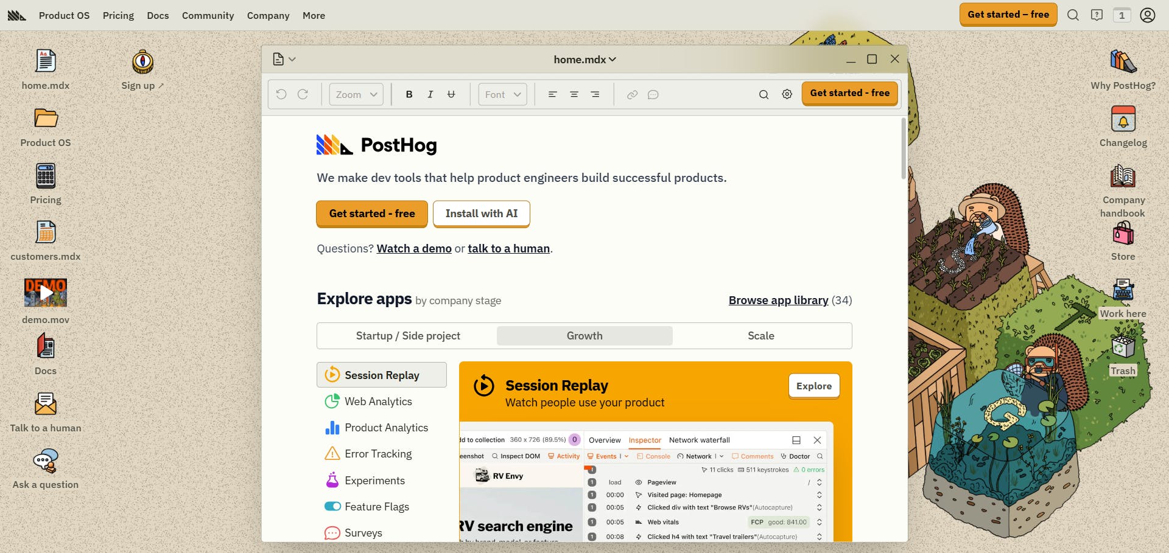Add a comment with the speech bubble icon
The height and width of the screenshot is (553, 1169).
pos(653,94)
